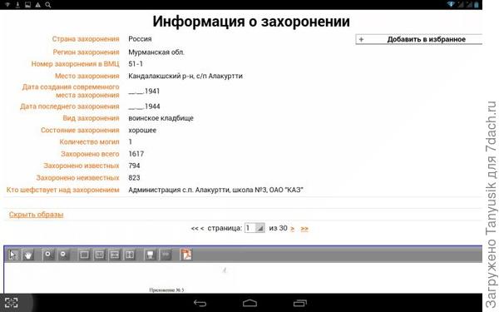The height and width of the screenshot is (312, 499).
Task: Switch to fit page view mode
Action: [84, 255]
